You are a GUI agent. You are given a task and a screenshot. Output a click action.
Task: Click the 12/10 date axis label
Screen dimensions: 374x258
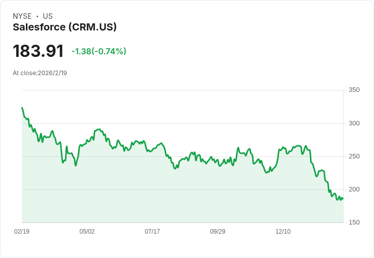point(283,231)
